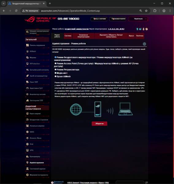
Task: Click the USB status icon in header
Action: tap(143, 29)
